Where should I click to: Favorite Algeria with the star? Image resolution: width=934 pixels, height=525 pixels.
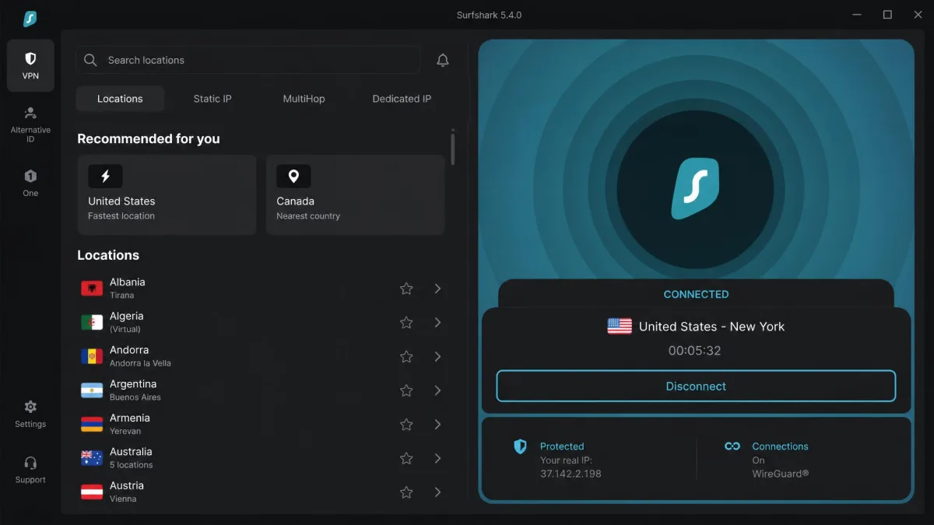tap(406, 322)
